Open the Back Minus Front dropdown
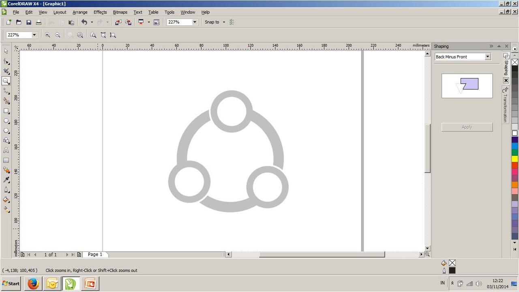This screenshot has width=519, height=292. (x=488, y=57)
